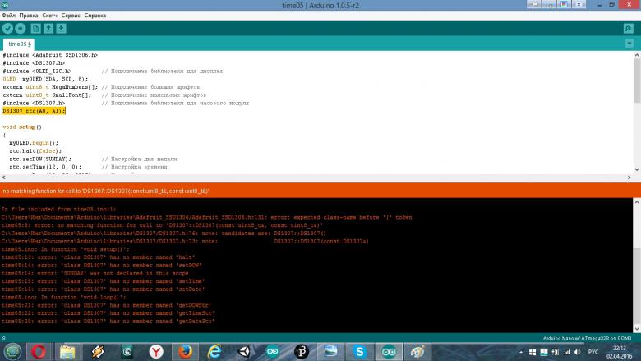Click the 'SUNDAY was not declared' error line
Screen dimensions: 641x361
click(95, 273)
